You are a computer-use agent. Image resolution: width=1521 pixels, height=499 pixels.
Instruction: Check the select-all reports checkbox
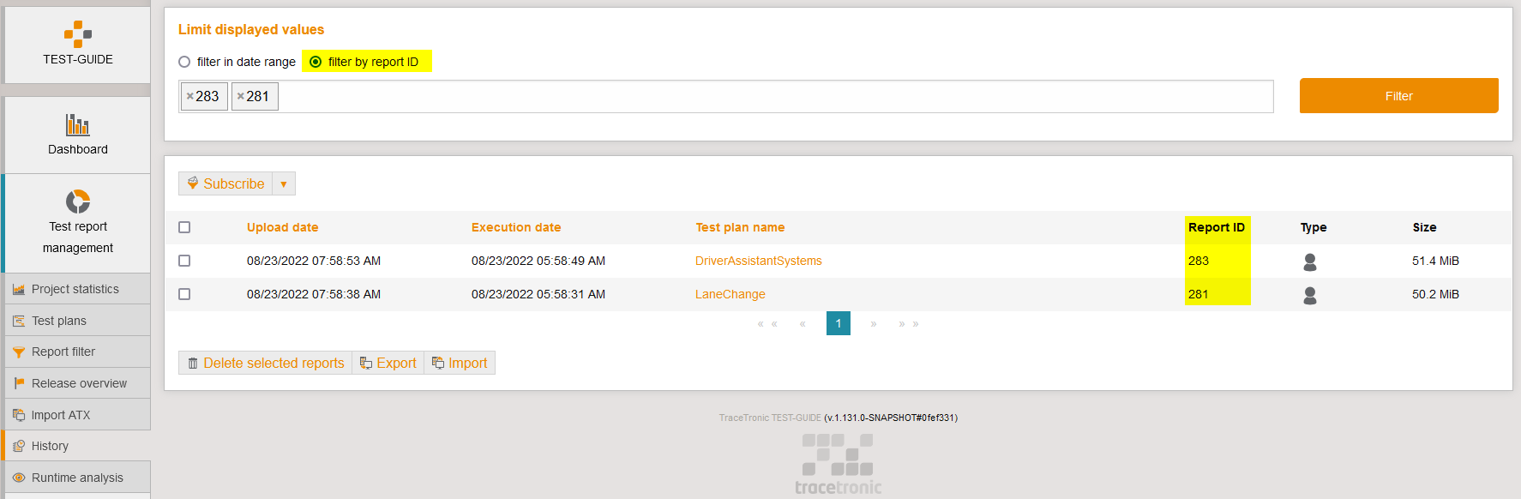184,227
